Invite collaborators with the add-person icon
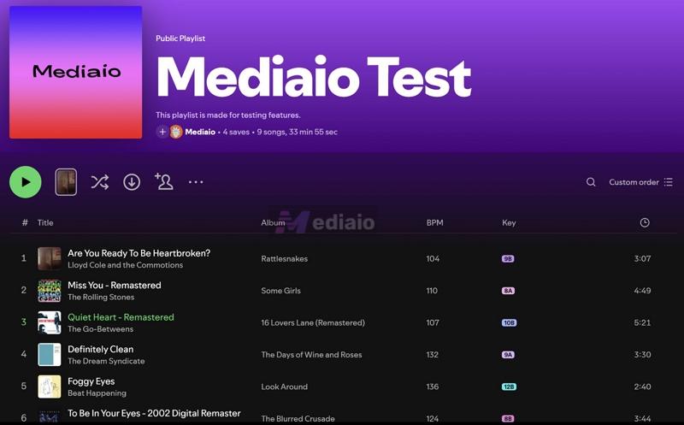 tap(164, 181)
